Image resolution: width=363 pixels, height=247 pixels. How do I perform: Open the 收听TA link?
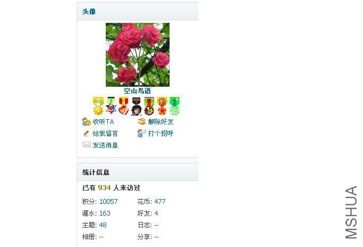[x=103, y=122]
